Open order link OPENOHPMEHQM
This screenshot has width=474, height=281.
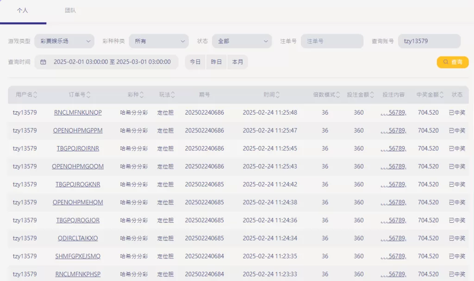point(78,202)
